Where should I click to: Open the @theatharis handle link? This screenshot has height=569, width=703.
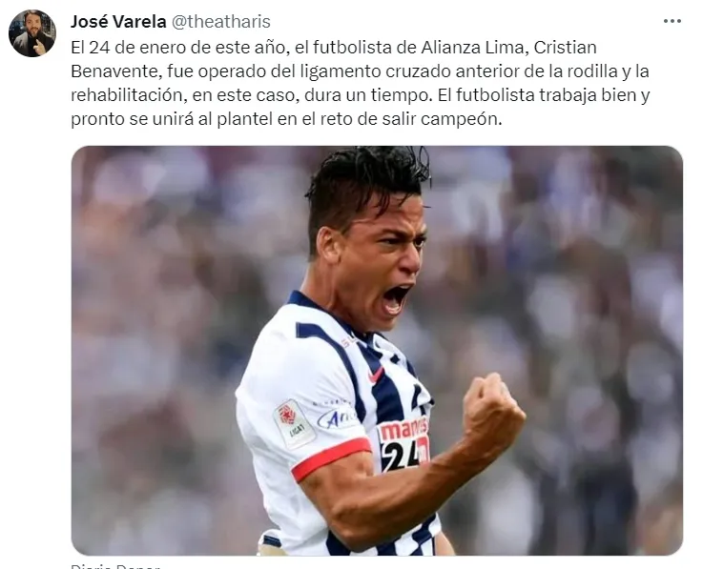[221, 22]
